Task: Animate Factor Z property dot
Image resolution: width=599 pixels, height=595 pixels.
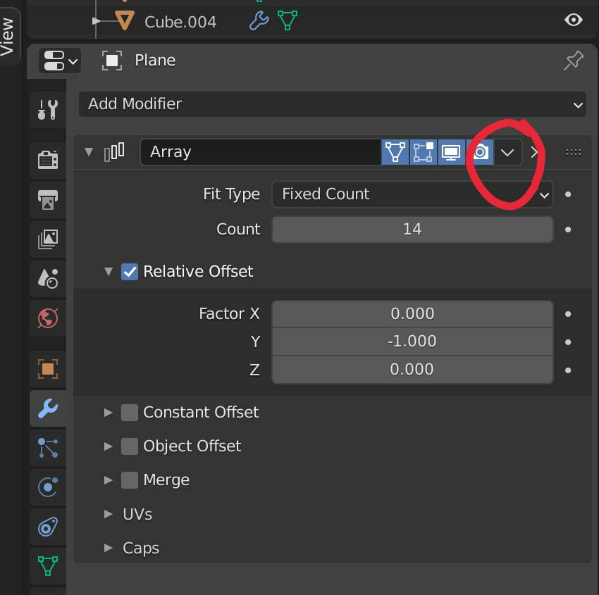Action: tap(568, 370)
